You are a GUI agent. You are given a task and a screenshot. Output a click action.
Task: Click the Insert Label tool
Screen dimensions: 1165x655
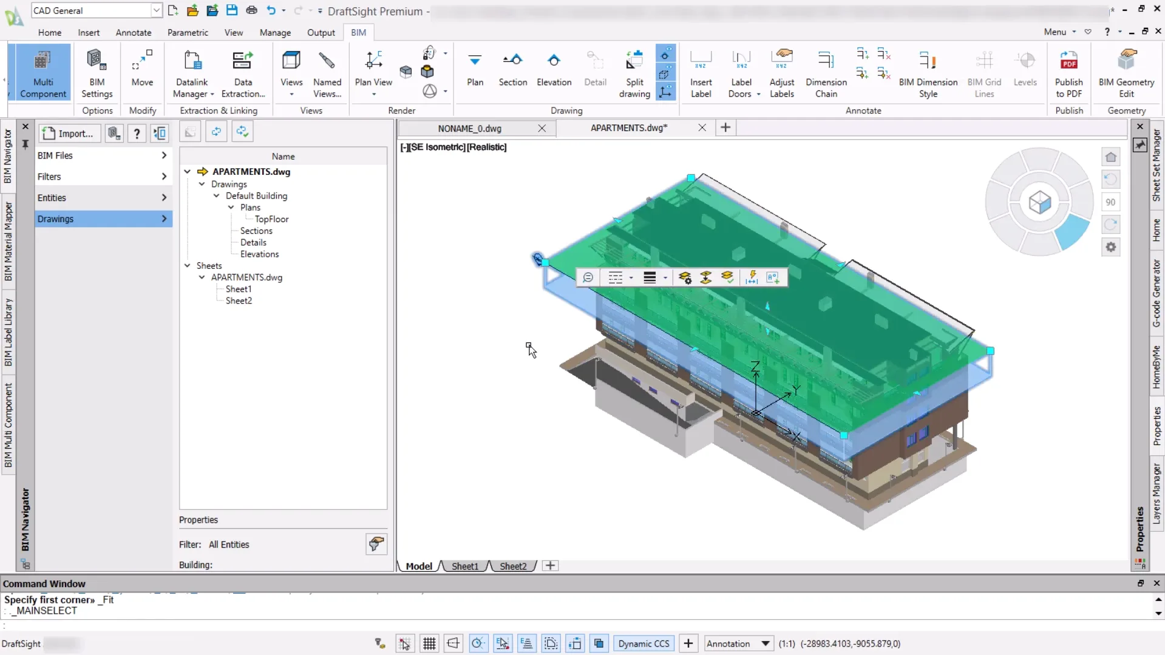[x=701, y=73]
